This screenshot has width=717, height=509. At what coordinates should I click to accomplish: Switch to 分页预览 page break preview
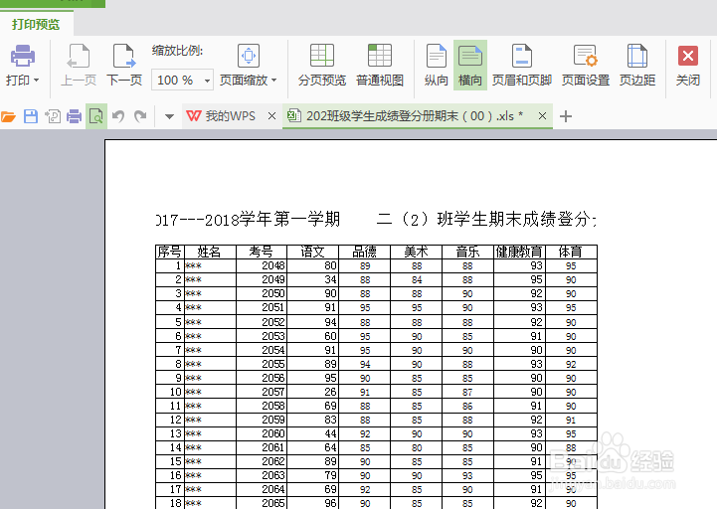[x=322, y=66]
